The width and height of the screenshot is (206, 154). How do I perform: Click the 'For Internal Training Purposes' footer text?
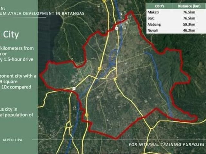[166, 145]
